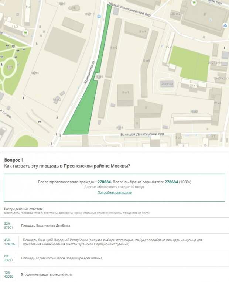Screen dimensions: 229x282
Task: Click the 45% 124536 vote result
Action: click(10, 242)
